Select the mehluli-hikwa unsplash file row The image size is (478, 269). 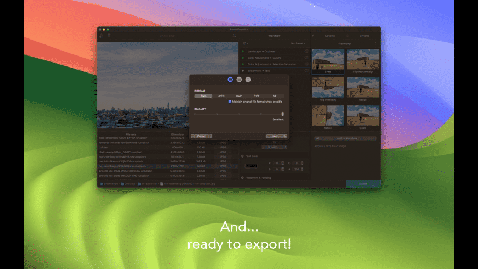(168, 161)
